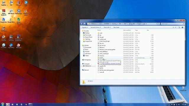Image resolution: width=189 pixels, height=106 pixels.
Task: Open the address bar history dropdown
Action: pyautogui.click(x=157, y=24)
